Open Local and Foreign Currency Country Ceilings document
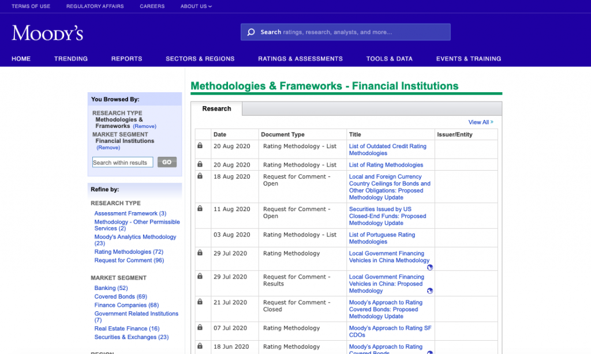The width and height of the screenshot is (591, 354). click(x=390, y=187)
